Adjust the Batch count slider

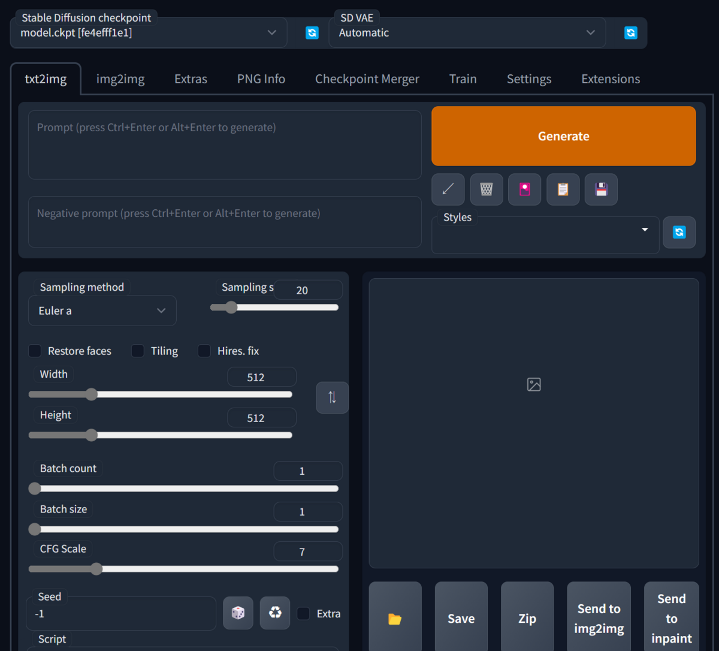183,489
